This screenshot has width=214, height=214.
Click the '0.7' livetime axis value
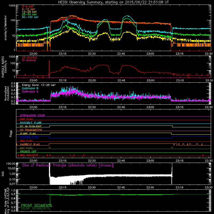pyautogui.click(x=13, y=203)
